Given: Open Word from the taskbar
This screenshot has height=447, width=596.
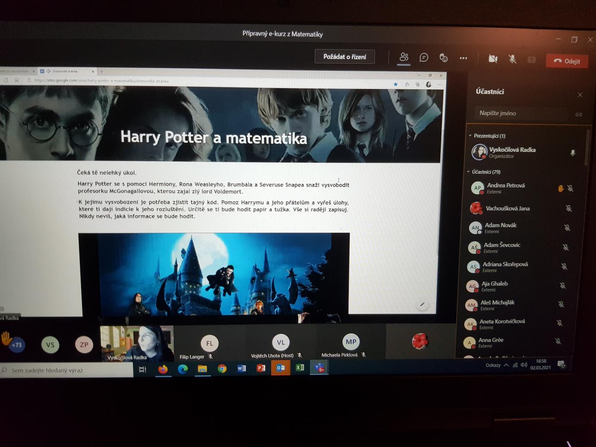Looking at the screenshot, I should click(241, 368).
